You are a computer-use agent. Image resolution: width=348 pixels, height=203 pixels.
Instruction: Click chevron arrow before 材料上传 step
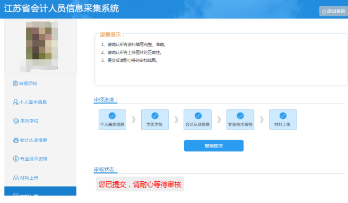[262, 119]
